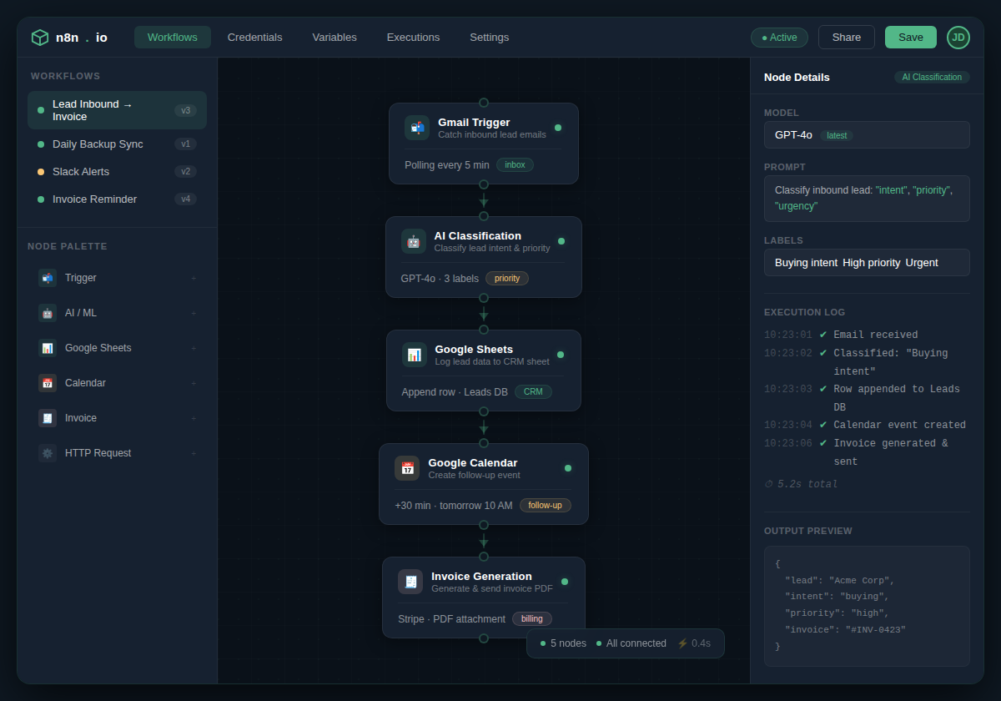
Task: Click the 0.4s execution time indicator
Action: click(694, 643)
